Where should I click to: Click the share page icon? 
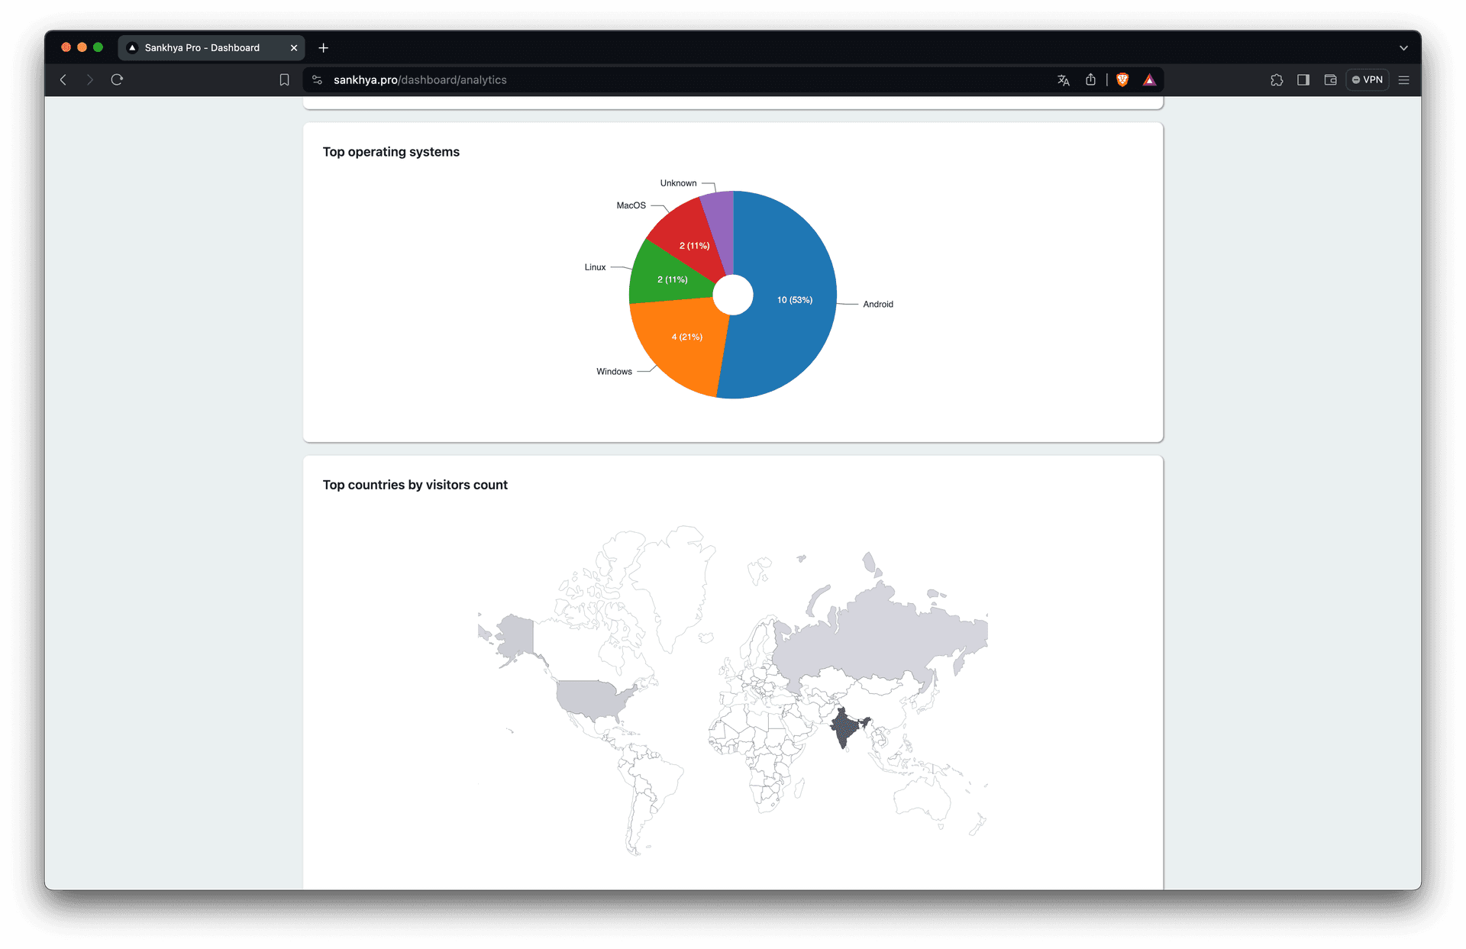click(x=1090, y=80)
